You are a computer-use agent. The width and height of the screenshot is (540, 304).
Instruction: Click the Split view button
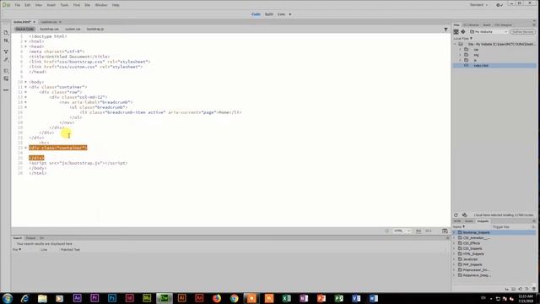(269, 14)
